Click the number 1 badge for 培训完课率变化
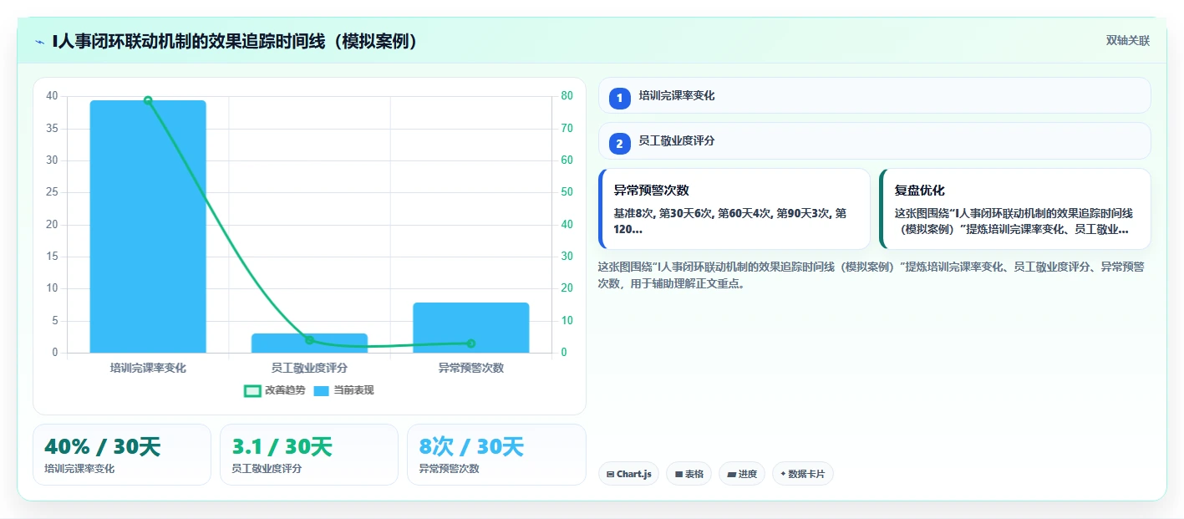 pos(619,99)
